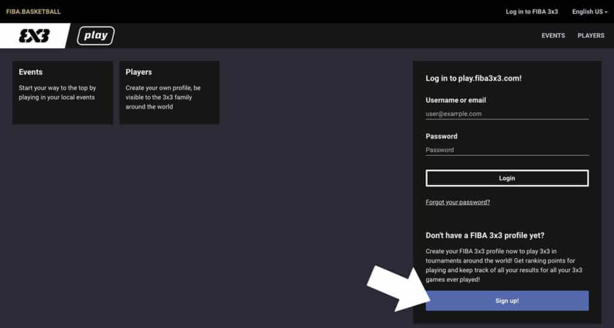Open the Players card
The height and width of the screenshot is (328, 614).
coord(170,93)
